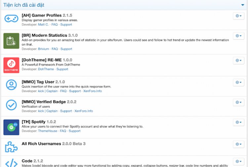Click the Tiện ích đã cài đặt header
248x167 pixels.
(x=24, y=5)
